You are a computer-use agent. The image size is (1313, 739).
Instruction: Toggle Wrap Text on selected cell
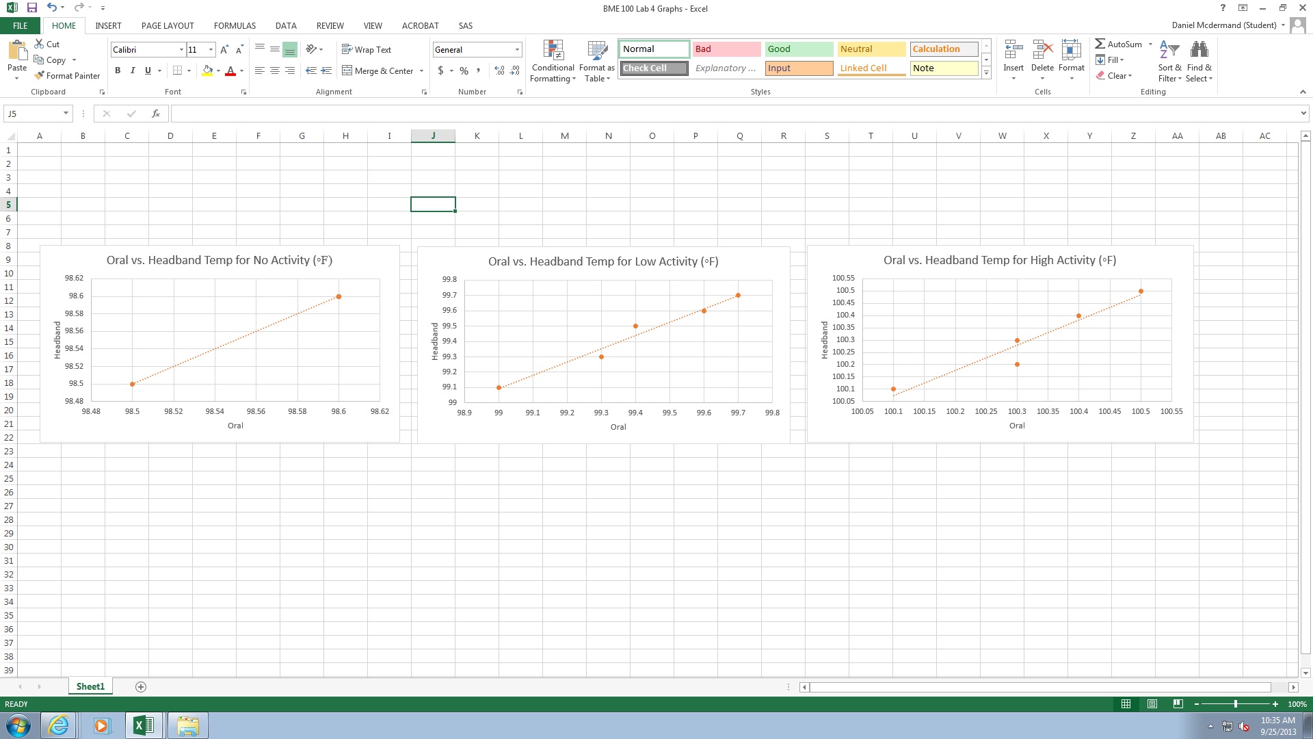click(x=367, y=49)
